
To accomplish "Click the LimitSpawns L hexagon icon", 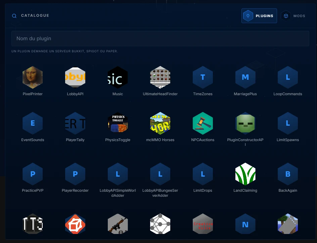I will point(288,123).
